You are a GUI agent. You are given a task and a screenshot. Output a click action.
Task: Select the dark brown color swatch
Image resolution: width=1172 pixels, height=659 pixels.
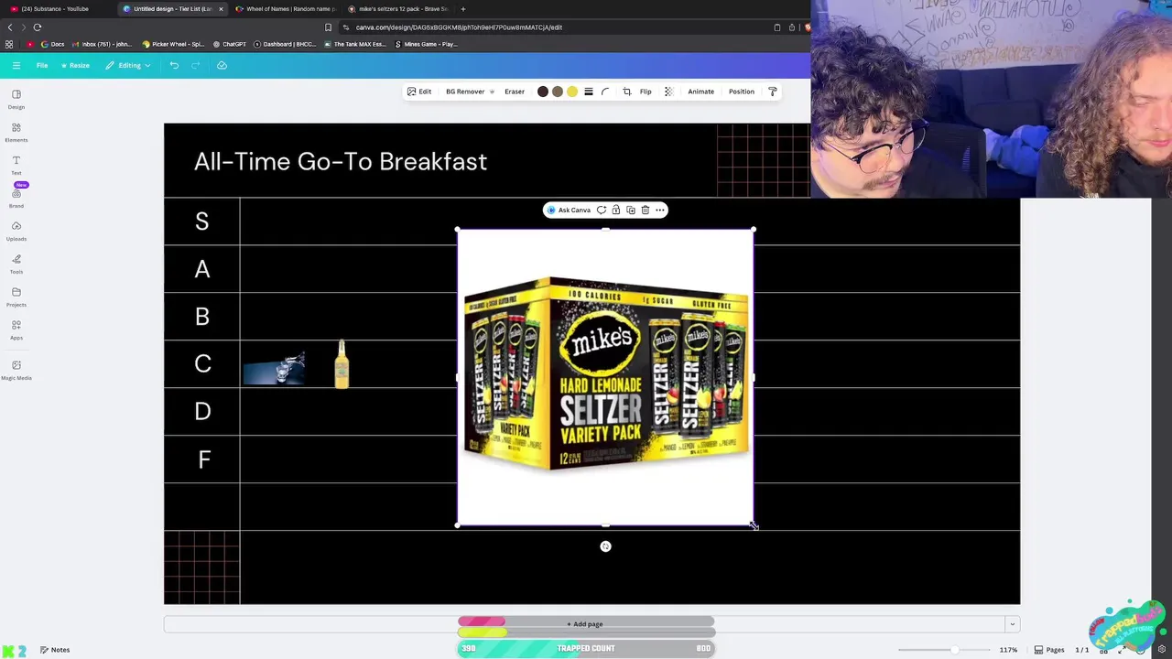(543, 92)
